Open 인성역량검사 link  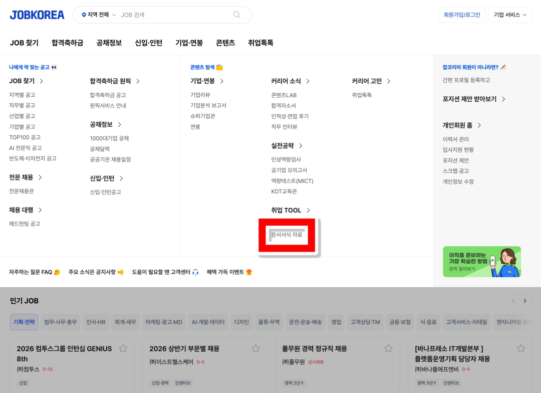click(286, 159)
